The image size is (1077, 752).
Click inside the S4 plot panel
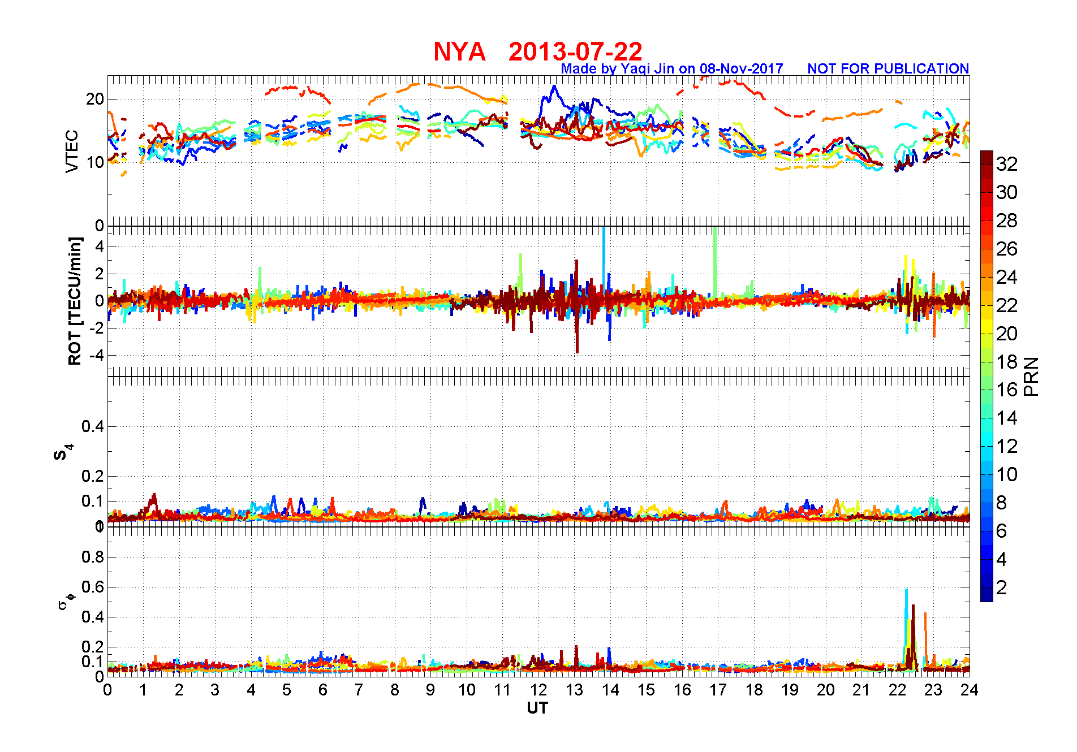click(538, 451)
